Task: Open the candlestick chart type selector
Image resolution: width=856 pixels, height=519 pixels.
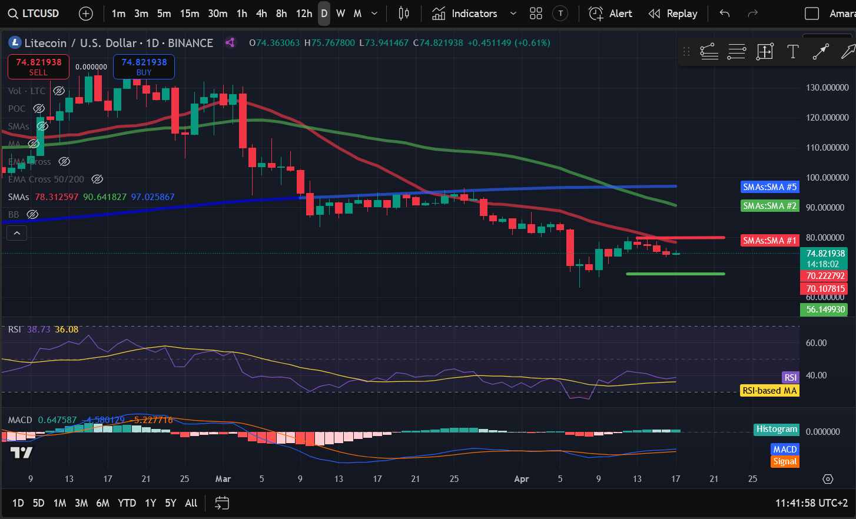Action: click(404, 14)
